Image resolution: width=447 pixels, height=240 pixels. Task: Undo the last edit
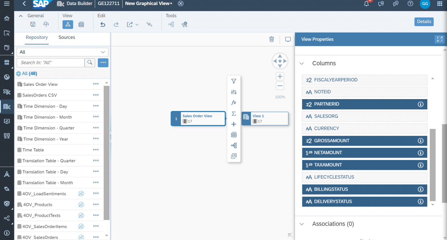tap(102, 24)
